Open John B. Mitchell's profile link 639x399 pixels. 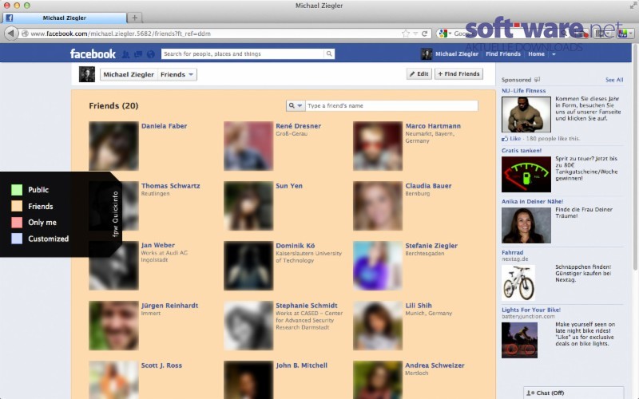302,365
